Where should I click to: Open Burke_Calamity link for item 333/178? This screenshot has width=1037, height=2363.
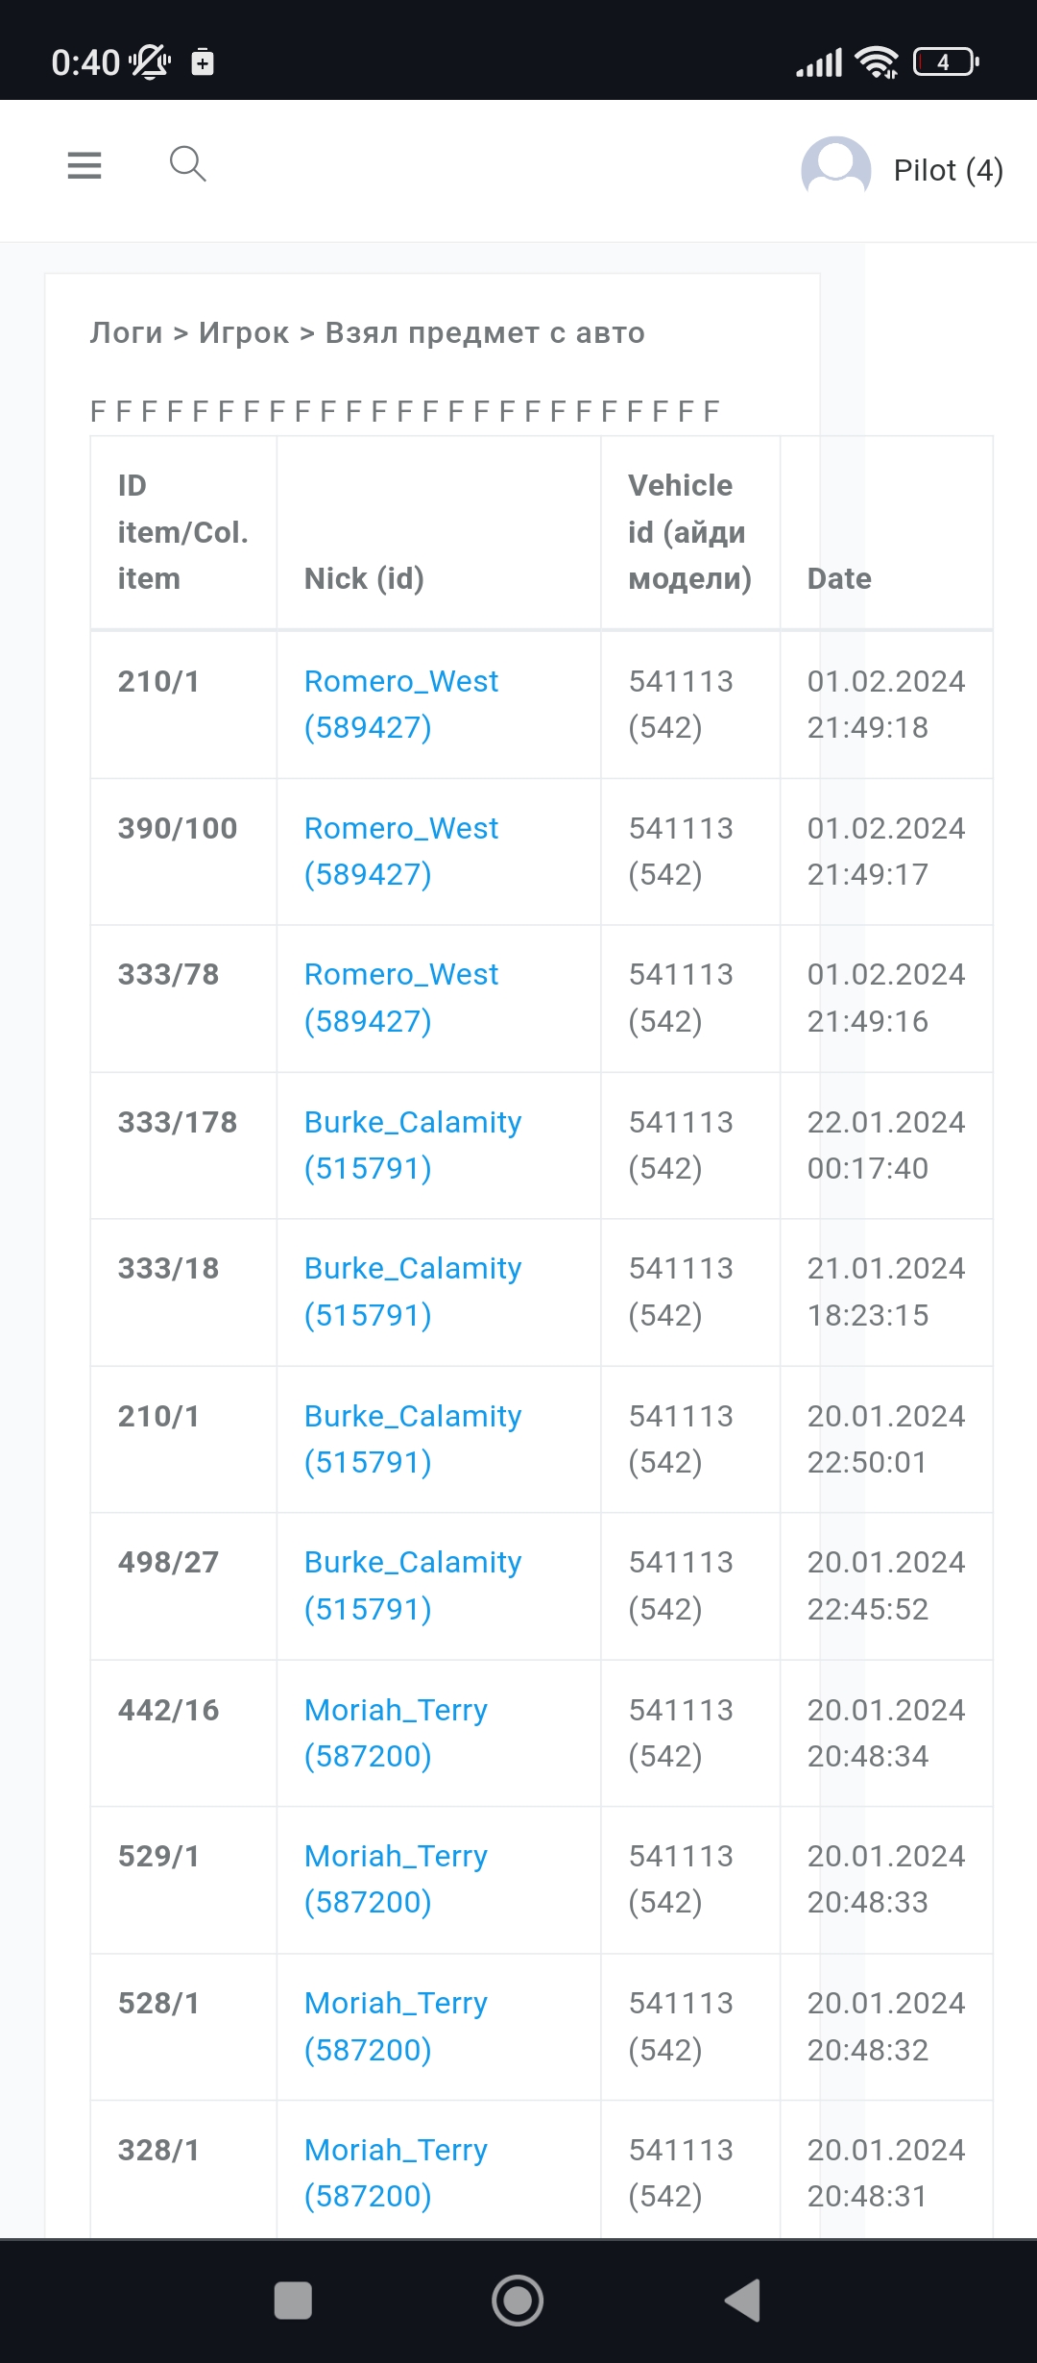tap(412, 1144)
